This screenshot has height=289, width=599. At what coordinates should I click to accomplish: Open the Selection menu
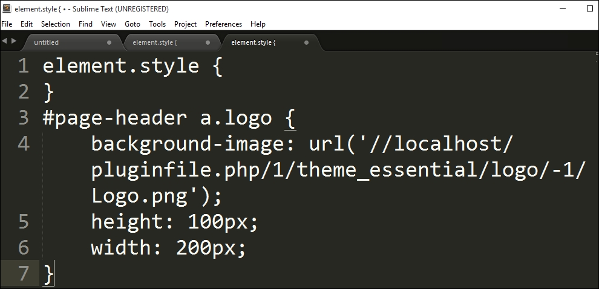56,24
